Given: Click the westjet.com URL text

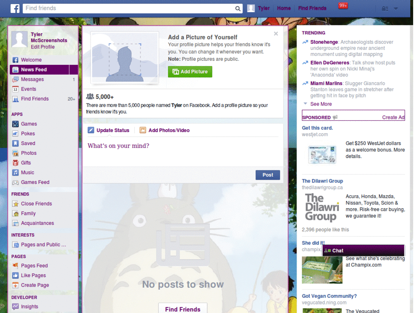Looking at the screenshot, I should pos(315,134).
